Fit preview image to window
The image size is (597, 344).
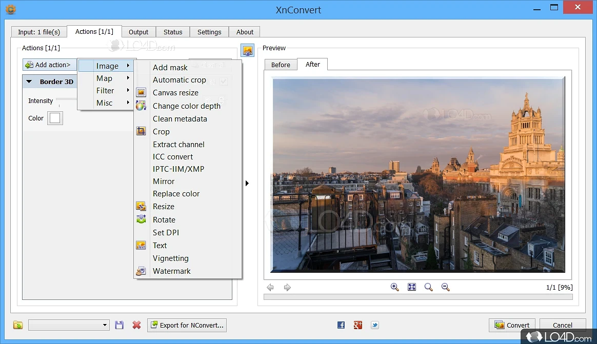point(411,287)
